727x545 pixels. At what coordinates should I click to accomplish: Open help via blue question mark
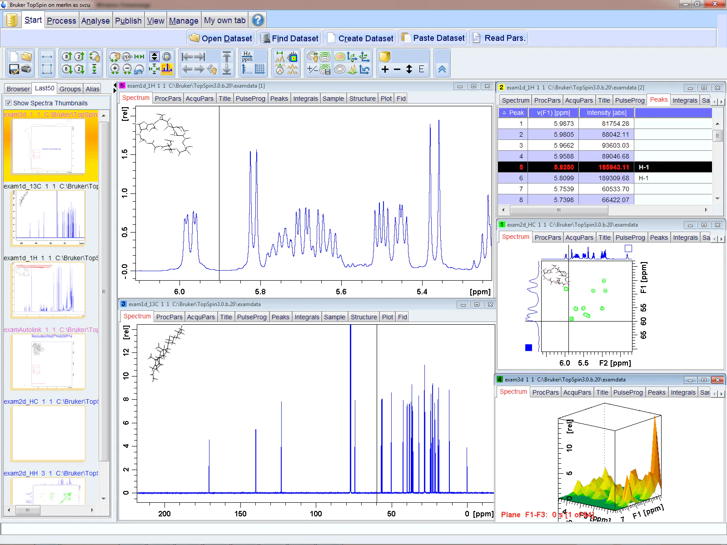click(x=258, y=20)
